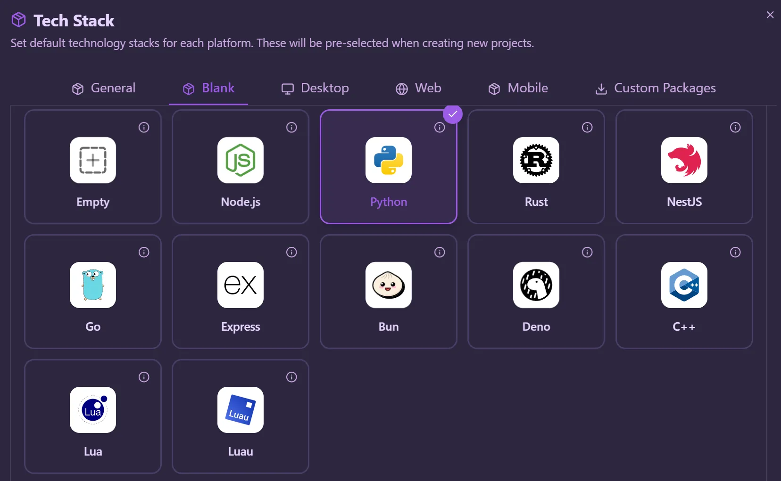The height and width of the screenshot is (481, 781).
Task: Click the Go label text
Action: coord(93,327)
